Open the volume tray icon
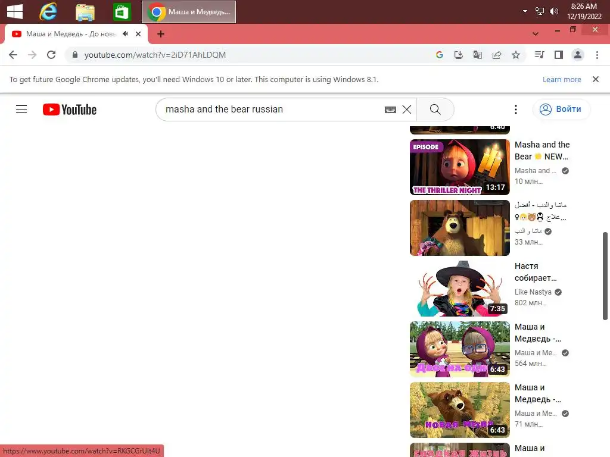This screenshot has height=457, width=610. (554, 11)
